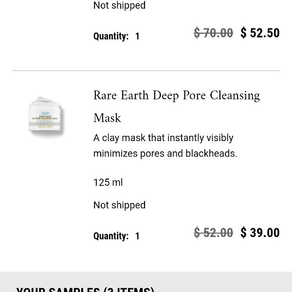This screenshot has width=292, height=292.
Task: Click the divider line between order items
Action: [x=146, y=71]
